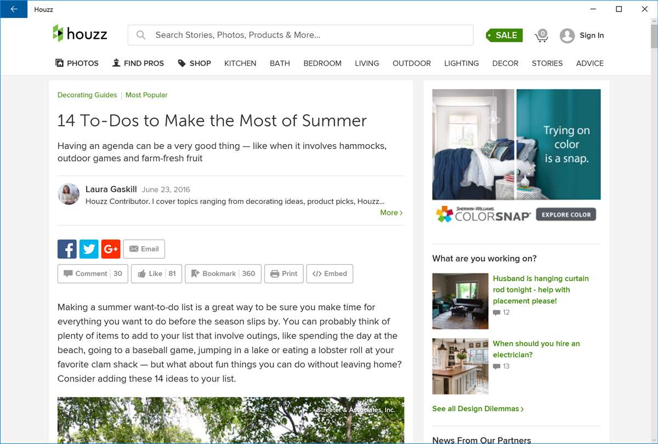
Task: Click the Explore Color ad button
Action: click(566, 214)
